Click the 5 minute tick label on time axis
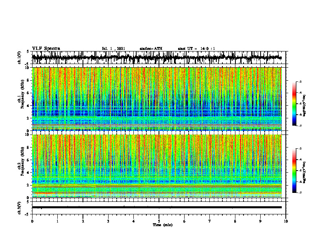This screenshot has width=322, height=248. (159, 221)
